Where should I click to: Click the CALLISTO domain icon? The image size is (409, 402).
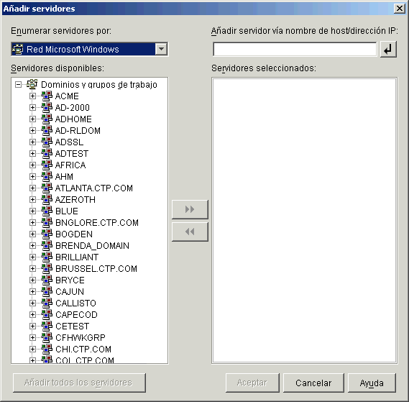tap(47, 303)
